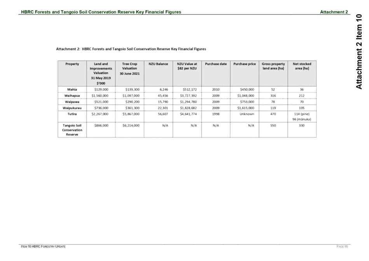Click Tangoio gross land area '550'
The image size is (369, 261).
pos(273,125)
